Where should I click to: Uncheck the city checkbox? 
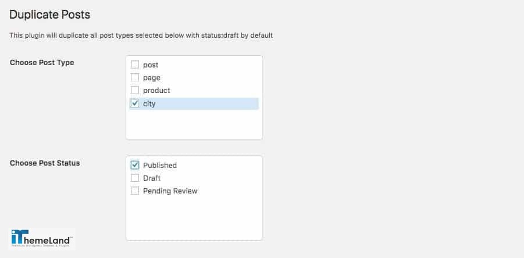135,103
